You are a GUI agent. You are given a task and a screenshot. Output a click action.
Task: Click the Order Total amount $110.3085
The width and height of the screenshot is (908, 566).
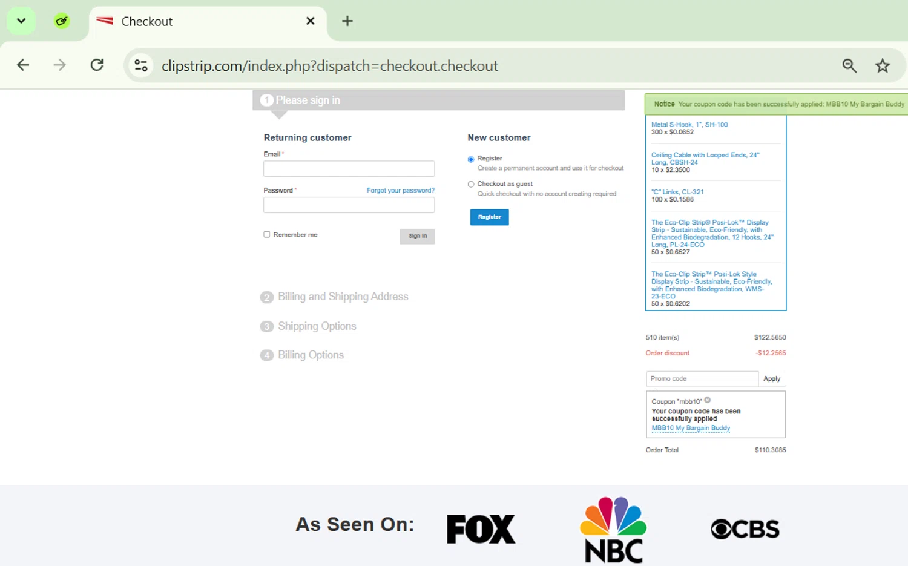tap(770, 450)
